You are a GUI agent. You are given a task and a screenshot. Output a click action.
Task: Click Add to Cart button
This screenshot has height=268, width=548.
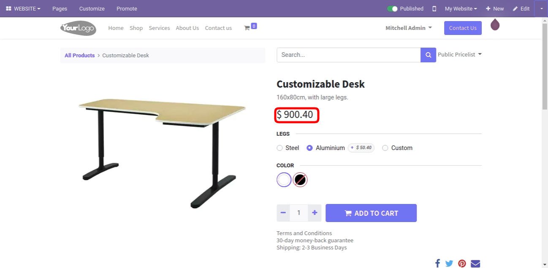[371, 213]
